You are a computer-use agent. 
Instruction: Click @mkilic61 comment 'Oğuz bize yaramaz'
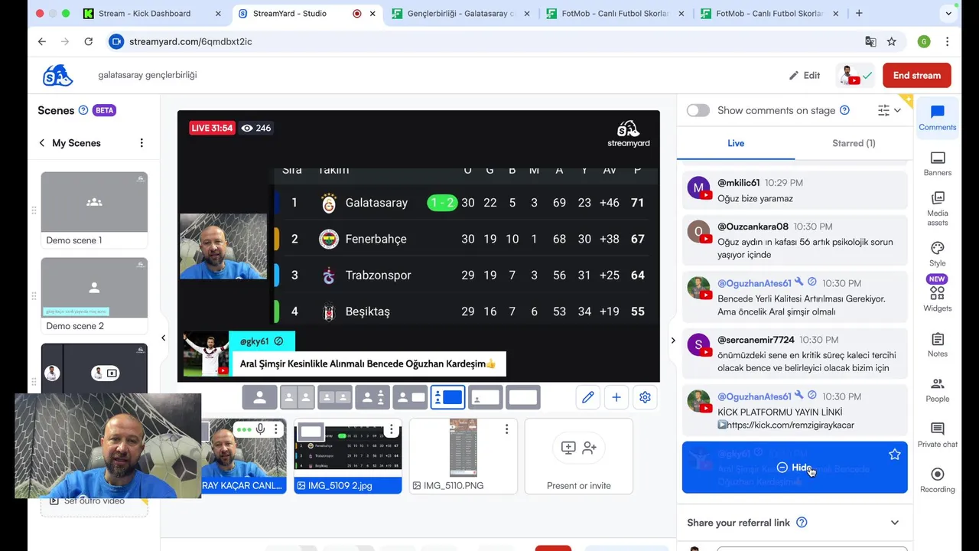pyautogui.click(x=794, y=191)
